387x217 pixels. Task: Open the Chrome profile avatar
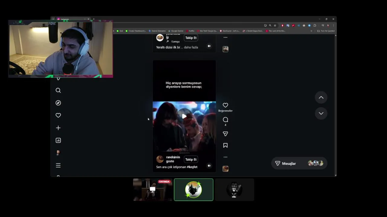pos(328,25)
